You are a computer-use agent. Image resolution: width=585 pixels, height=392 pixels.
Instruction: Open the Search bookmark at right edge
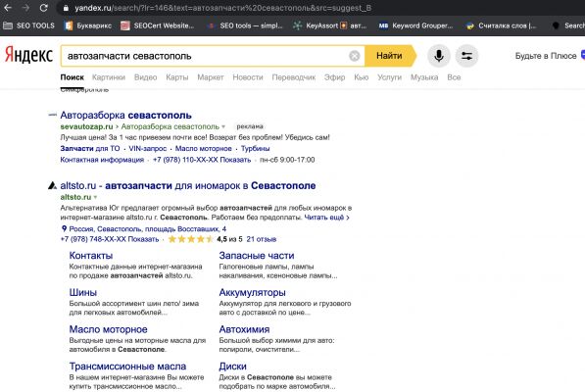pyautogui.click(x=568, y=25)
